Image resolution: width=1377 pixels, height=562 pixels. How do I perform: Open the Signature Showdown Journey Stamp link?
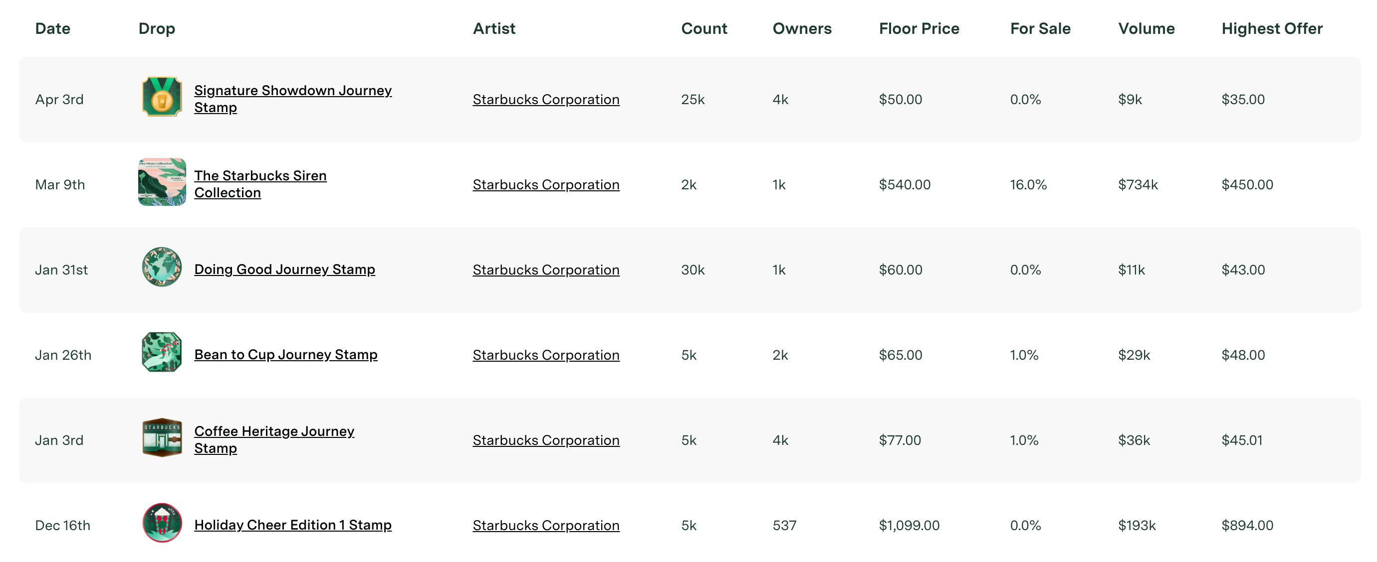coord(292,91)
